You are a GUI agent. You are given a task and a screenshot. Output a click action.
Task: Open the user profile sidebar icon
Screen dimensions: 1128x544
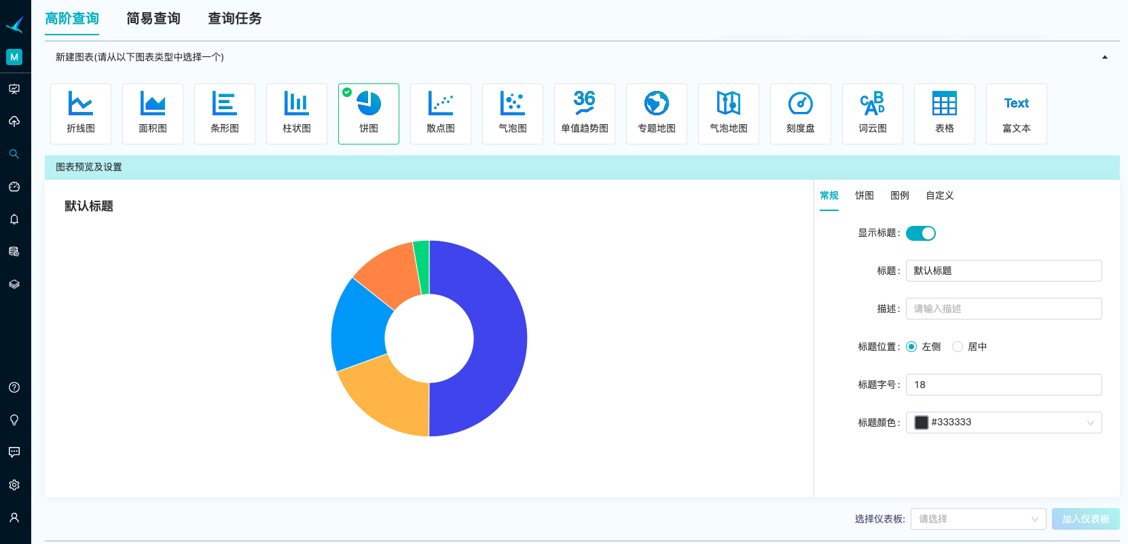pyautogui.click(x=14, y=518)
